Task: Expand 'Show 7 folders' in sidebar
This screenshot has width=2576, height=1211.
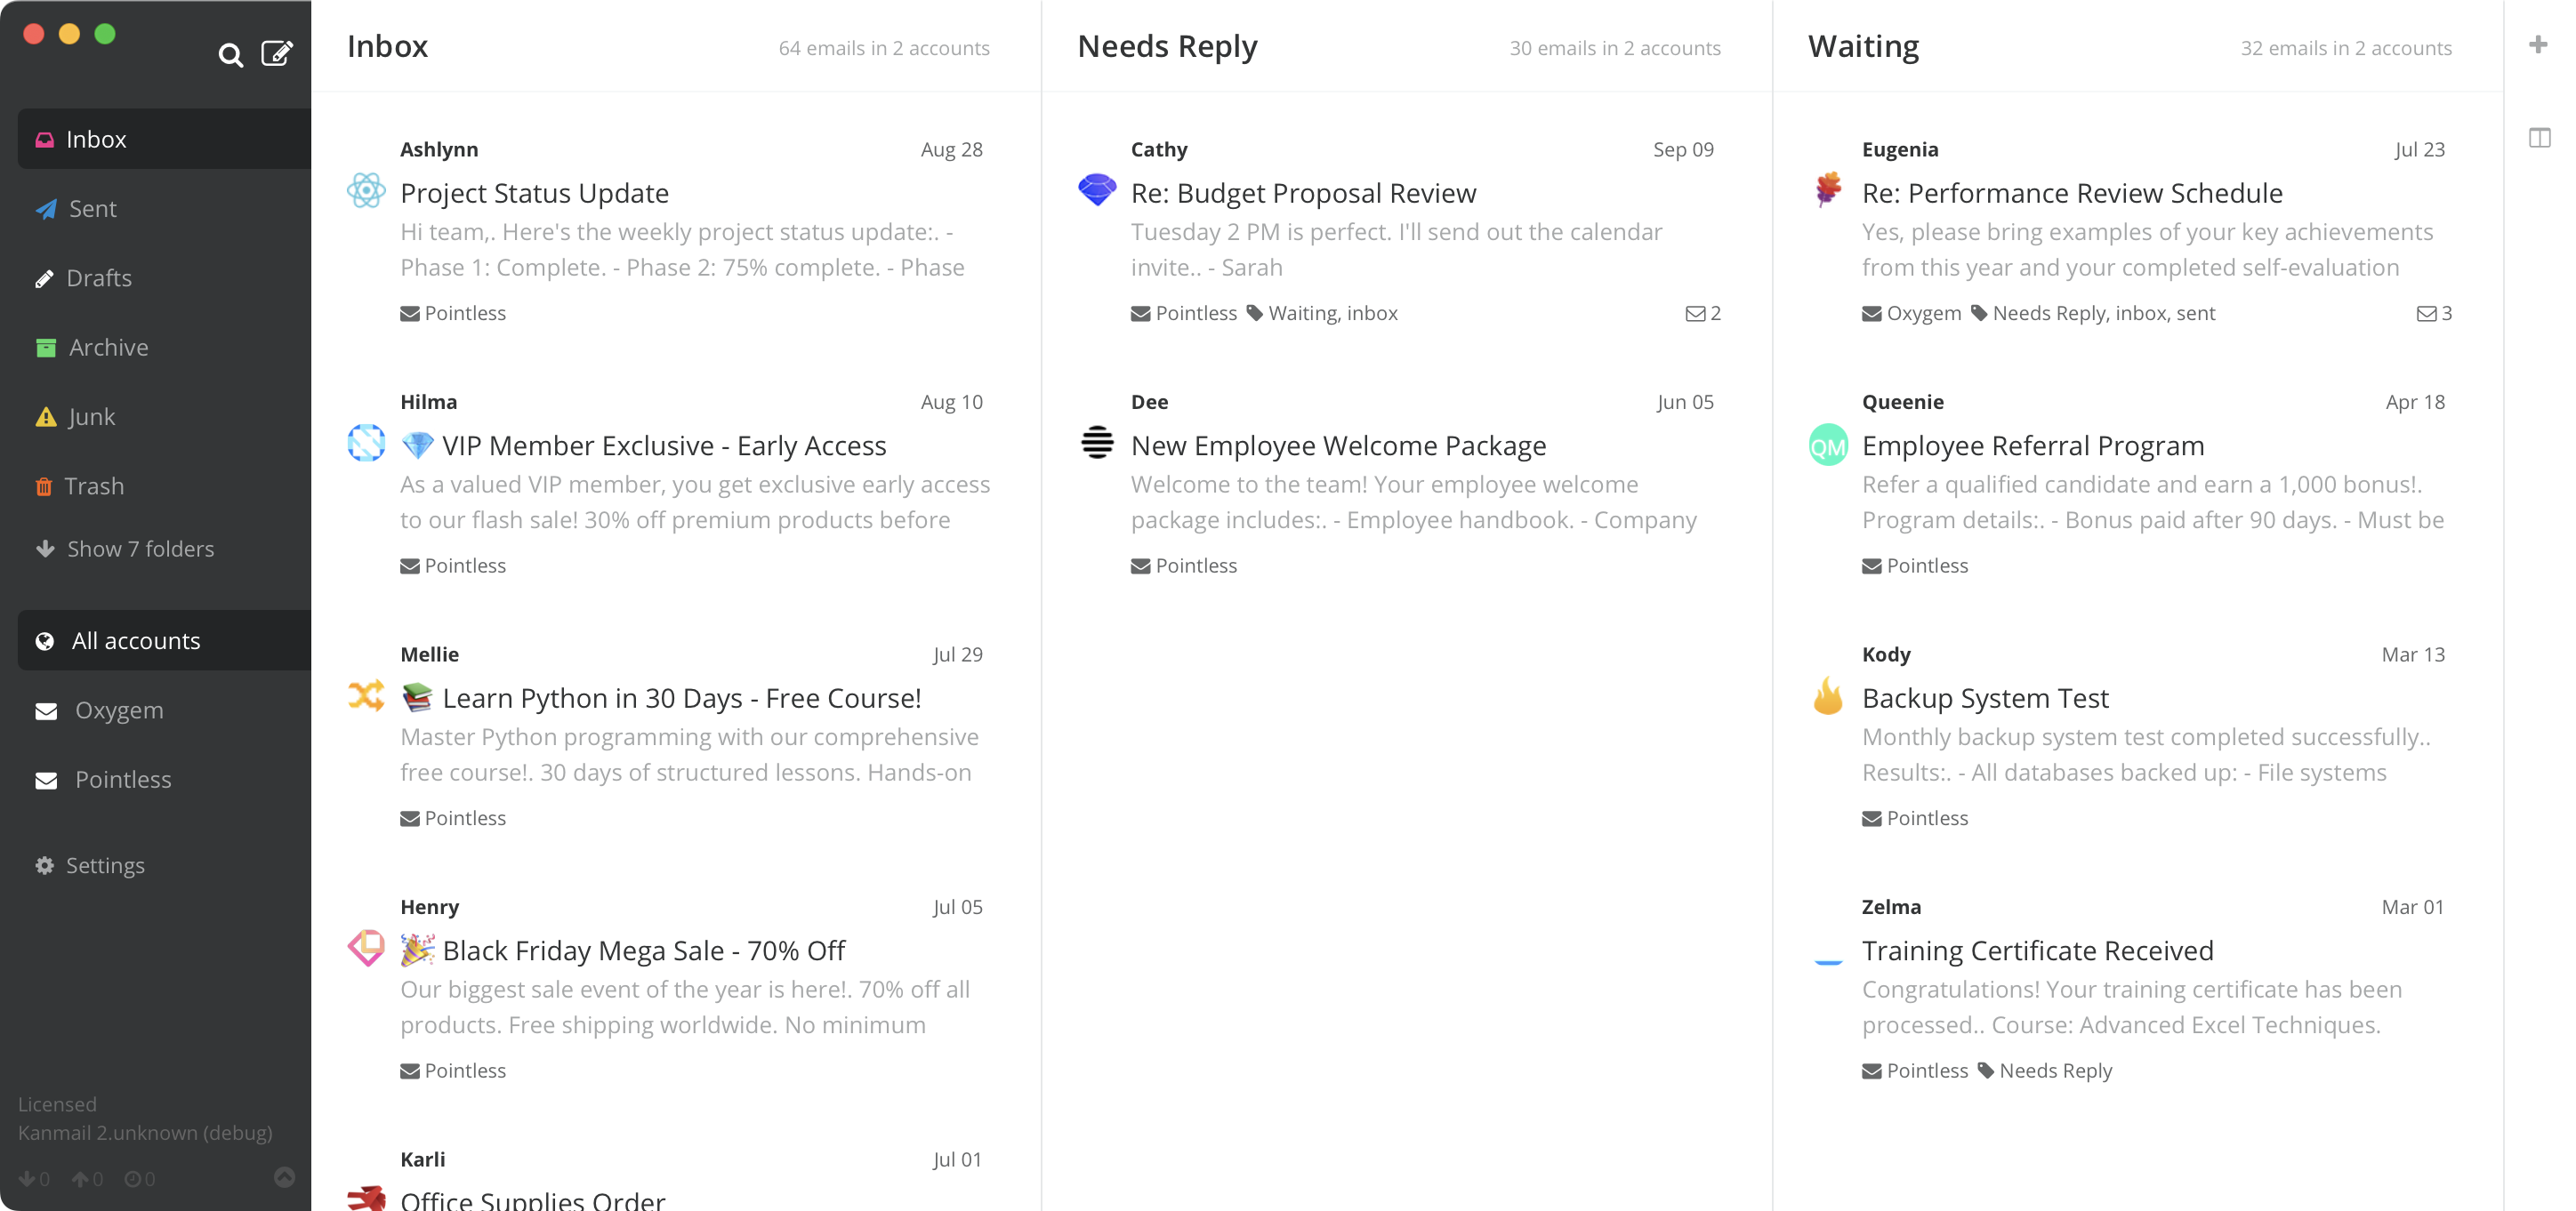Action: click(140, 549)
